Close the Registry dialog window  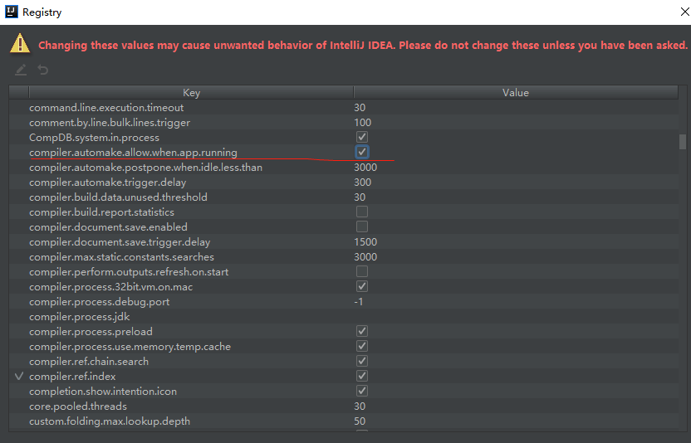coord(672,12)
